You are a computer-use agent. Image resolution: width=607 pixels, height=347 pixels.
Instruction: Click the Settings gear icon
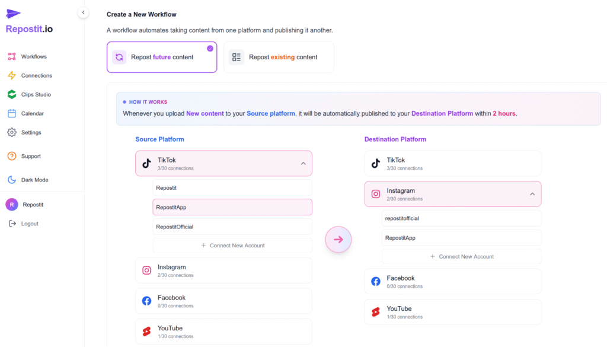click(12, 132)
